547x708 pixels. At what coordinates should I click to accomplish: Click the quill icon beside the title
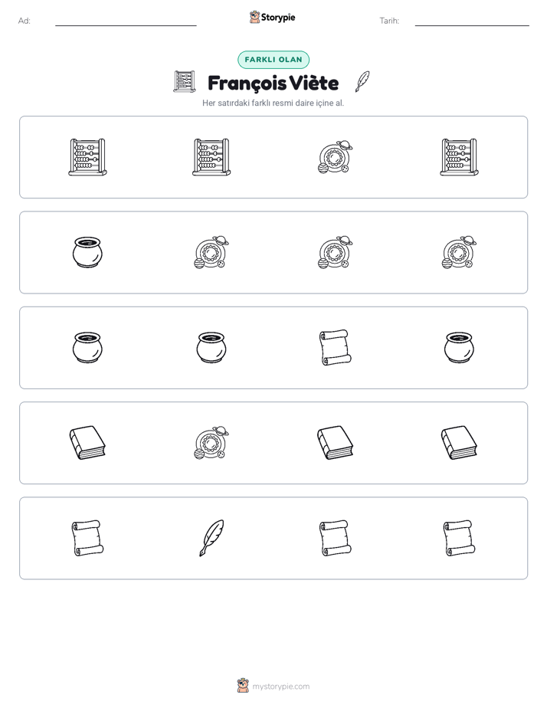click(x=362, y=82)
